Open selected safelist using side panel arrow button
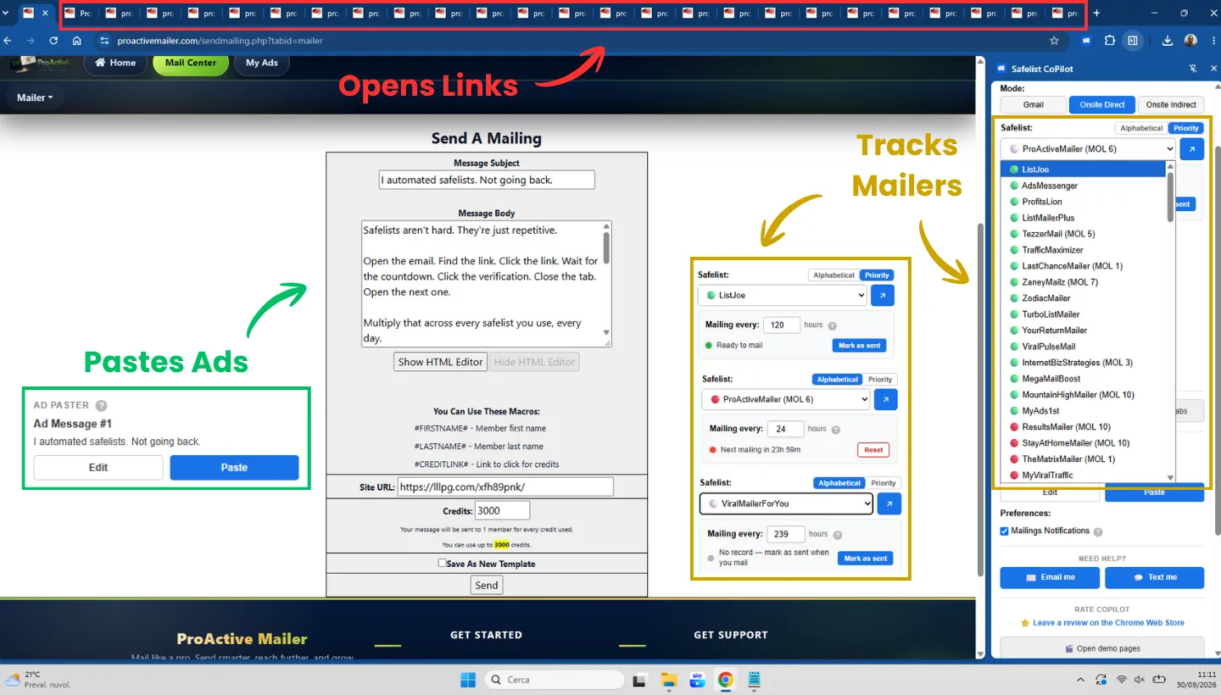This screenshot has height=695, width=1221. click(x=1192, y=149)
